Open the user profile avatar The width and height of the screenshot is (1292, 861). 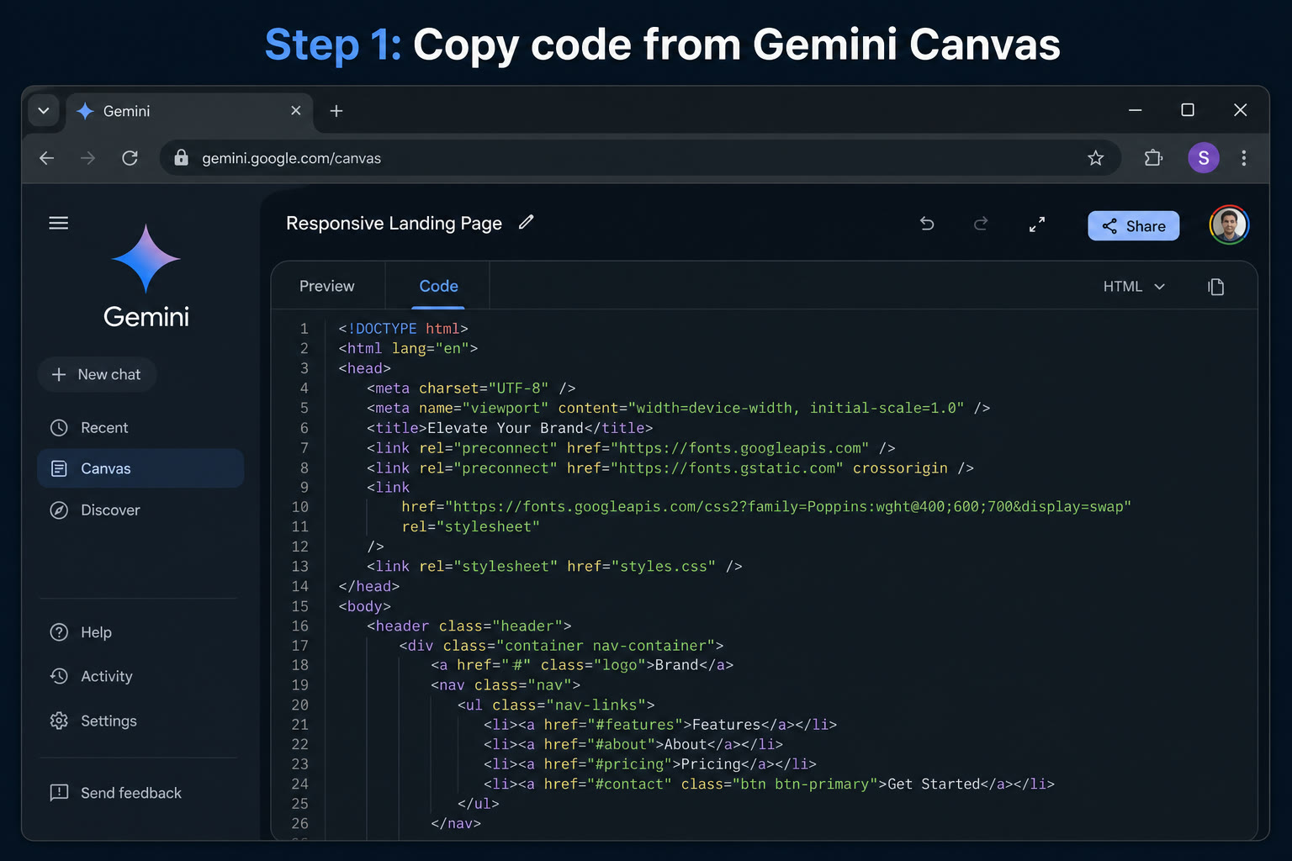(1229, 224)
